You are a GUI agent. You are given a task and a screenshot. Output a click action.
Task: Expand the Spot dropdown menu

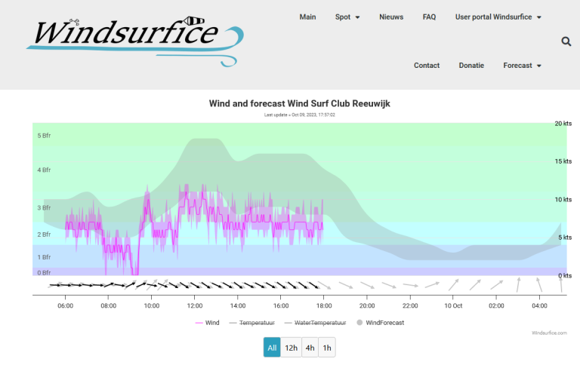(x=347, y=17)
